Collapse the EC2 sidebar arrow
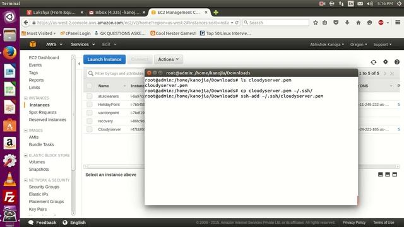 [79, 64]
